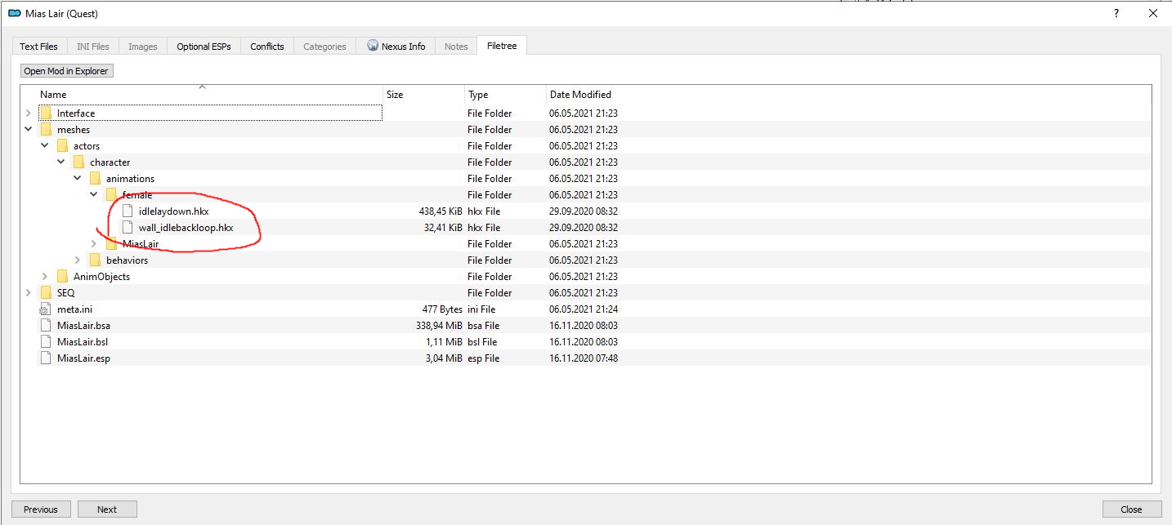Collapse the animations folder
Image resolution: width=1172 pixels, height=525 pixels.
78,179
